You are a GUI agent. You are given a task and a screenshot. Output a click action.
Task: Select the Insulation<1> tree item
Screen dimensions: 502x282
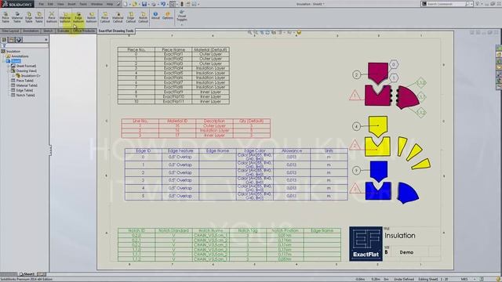(x=31, y=76)
